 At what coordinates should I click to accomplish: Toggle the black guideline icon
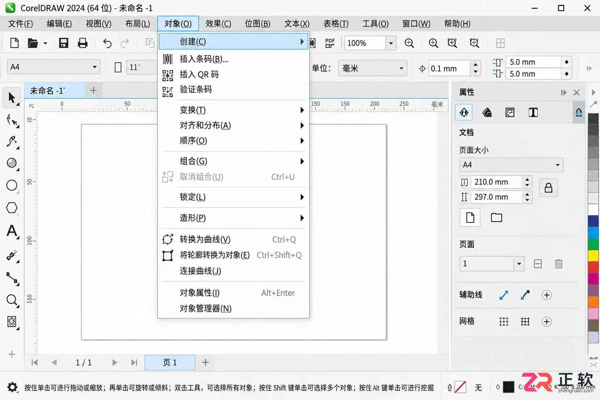pyautogui.click(x=525, y=295)
